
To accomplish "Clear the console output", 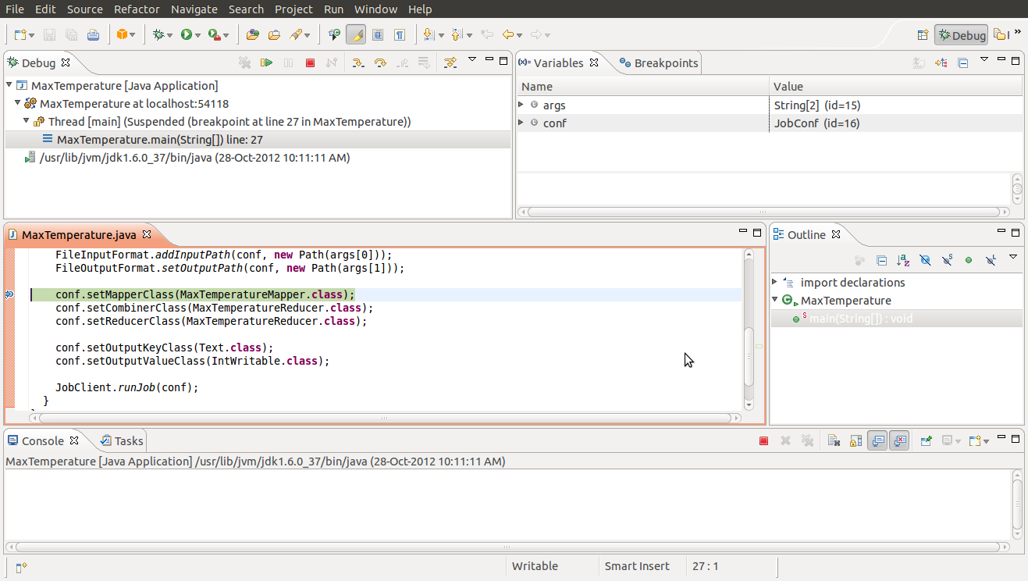I will [834, 441].
